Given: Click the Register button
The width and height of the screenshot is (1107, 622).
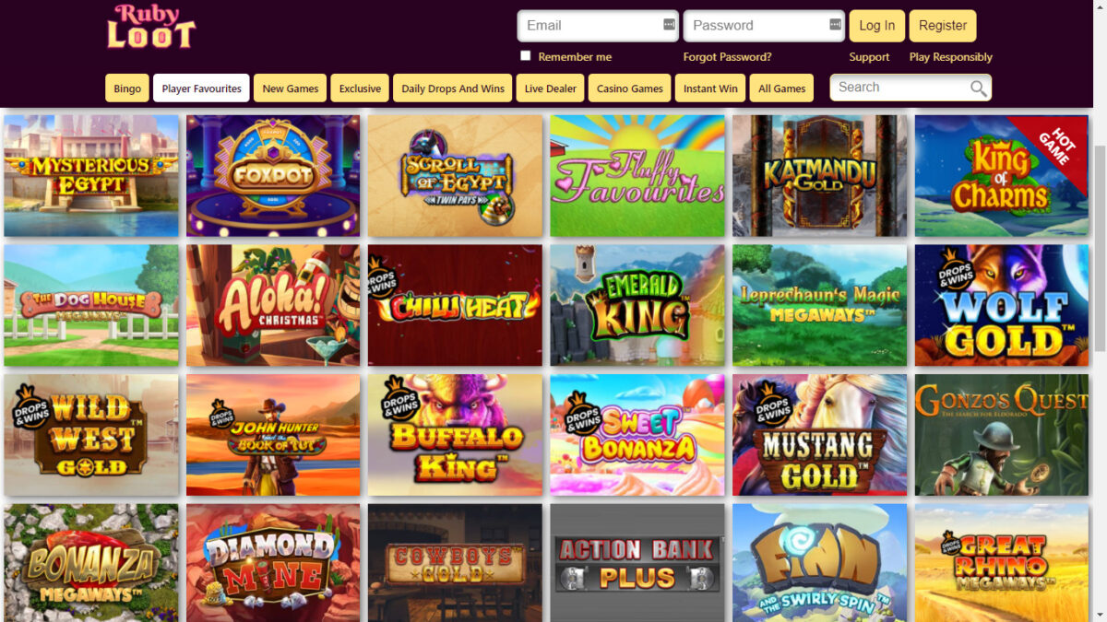Looking at the screenshot, I should tap(943, 26).
